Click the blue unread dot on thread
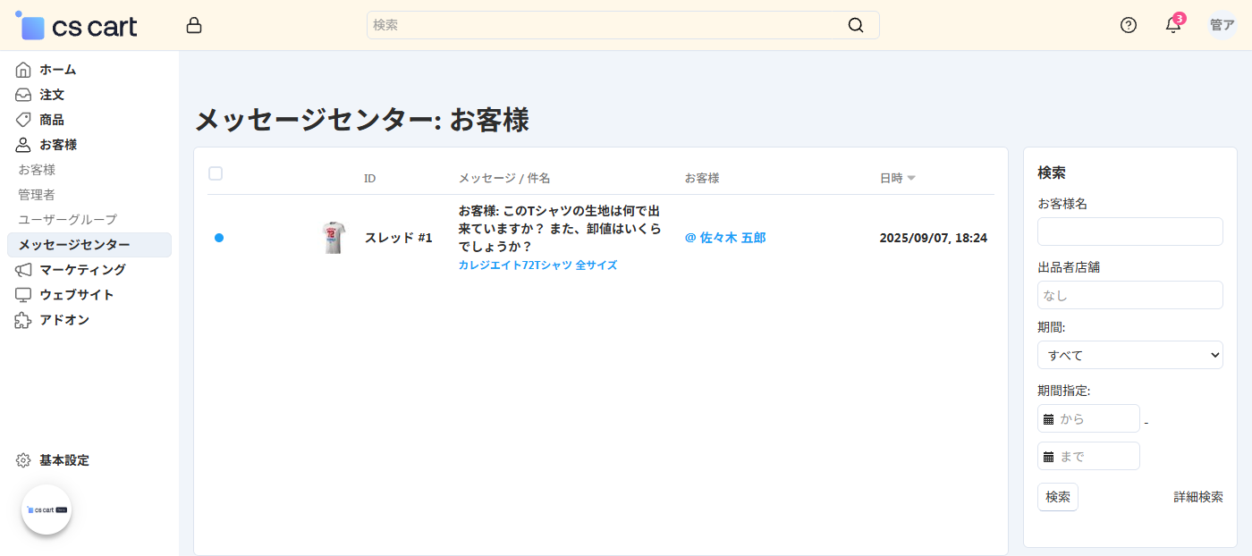Screen dimensions: 1252x556 coord(219,238)
